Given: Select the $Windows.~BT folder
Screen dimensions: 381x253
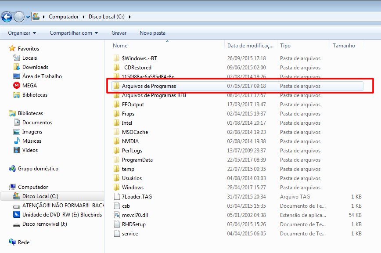Looking at the screenshot, I should (140, 58).
